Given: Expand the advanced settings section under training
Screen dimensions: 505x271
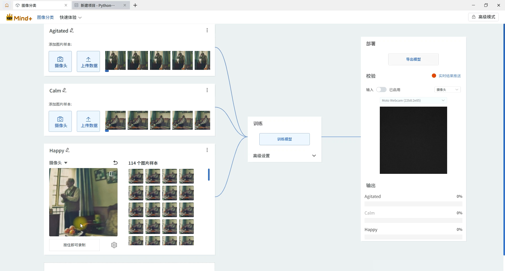Looking at the screenshot, I should pos(314,156).
